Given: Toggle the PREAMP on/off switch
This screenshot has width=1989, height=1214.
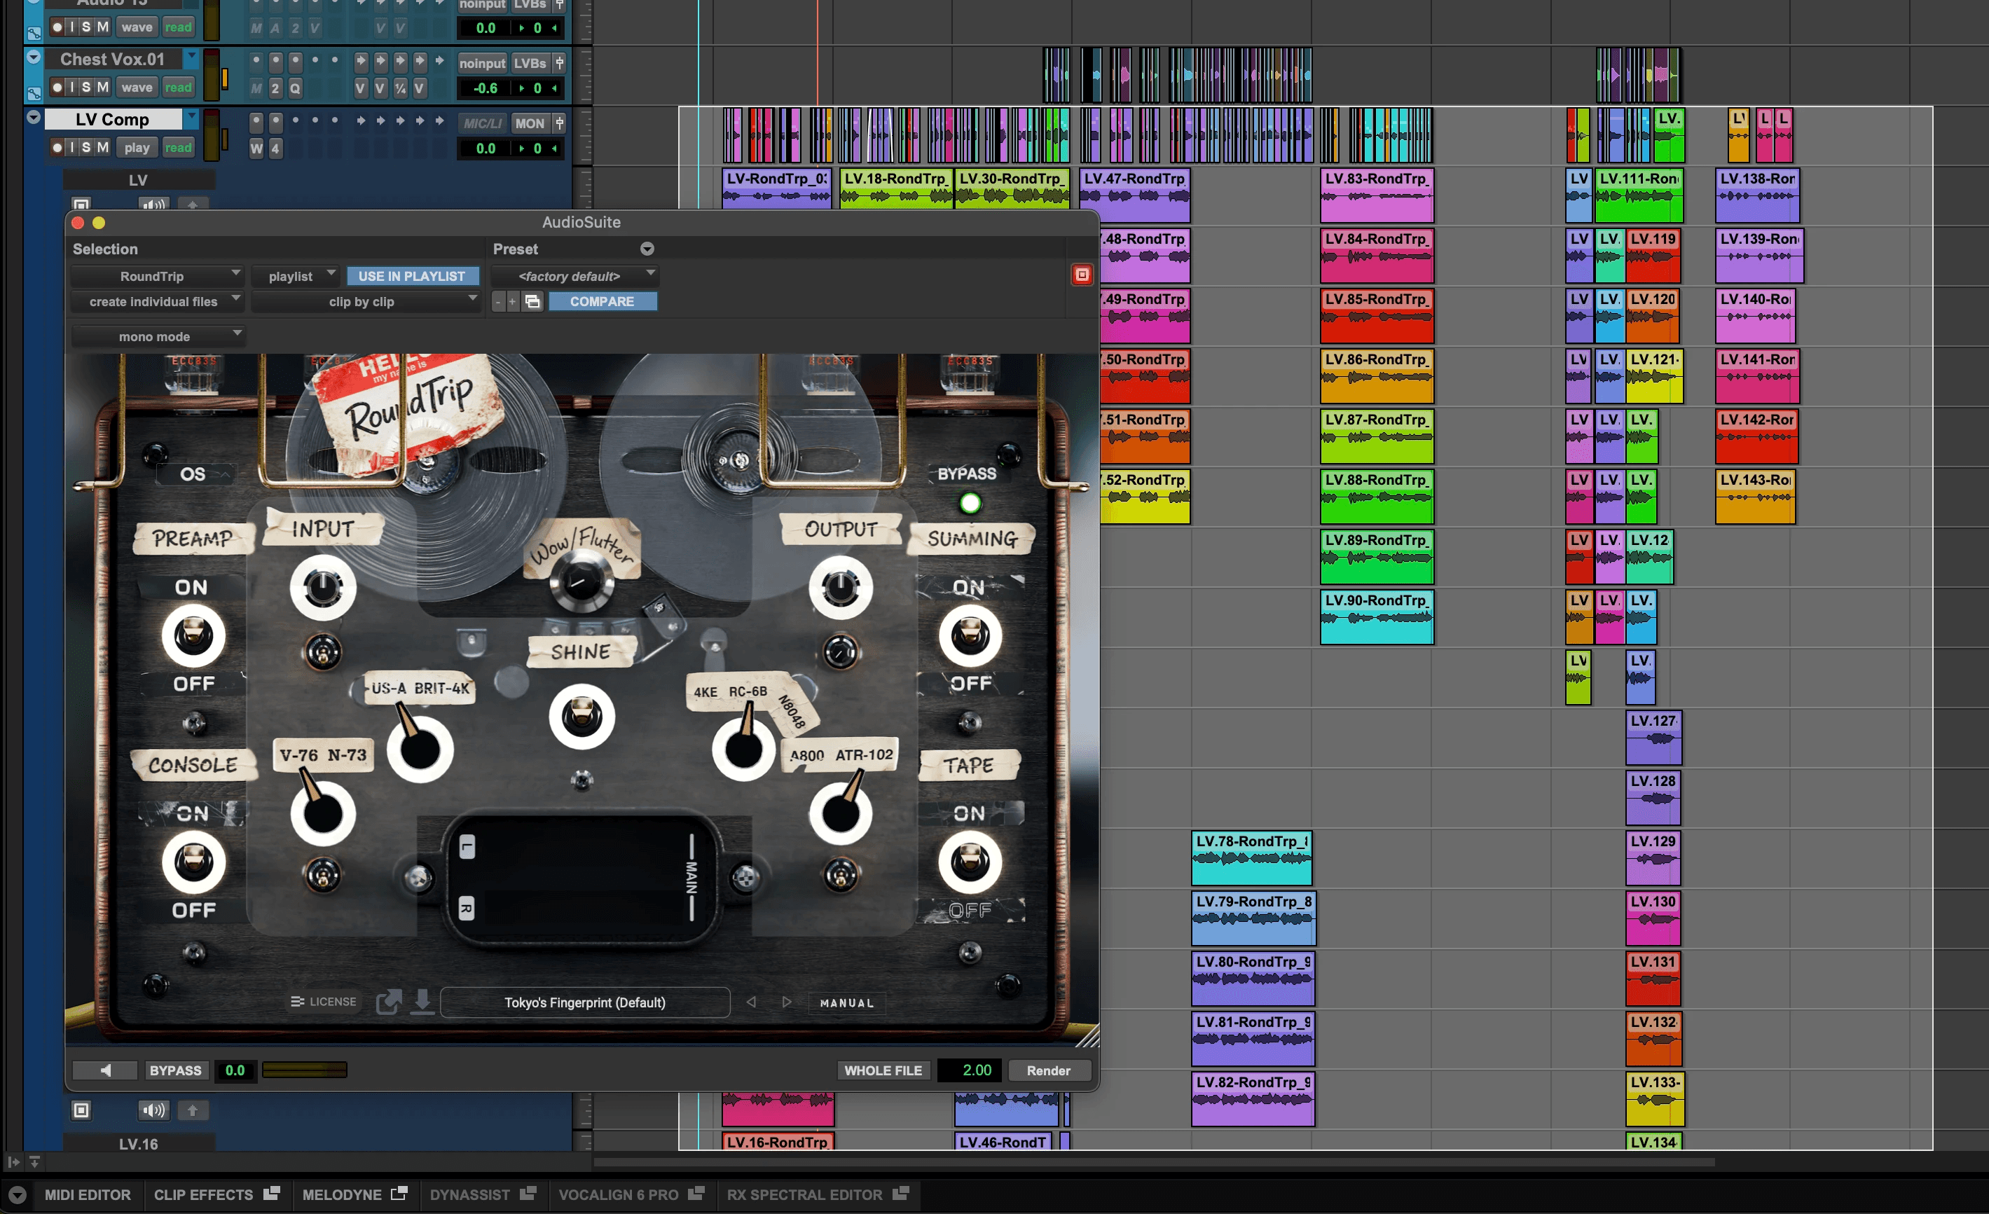Looking at the screenshot, I should pyautogui.click(x=194, y=636).
